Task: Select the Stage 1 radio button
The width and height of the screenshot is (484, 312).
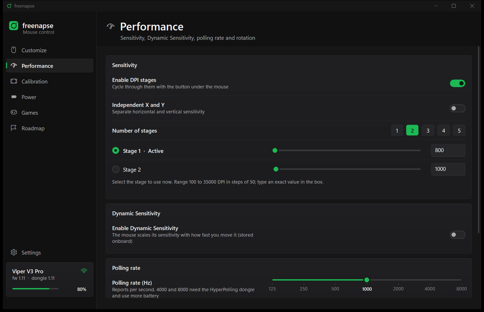Action: pyautogui.click(x=116, y=151)
